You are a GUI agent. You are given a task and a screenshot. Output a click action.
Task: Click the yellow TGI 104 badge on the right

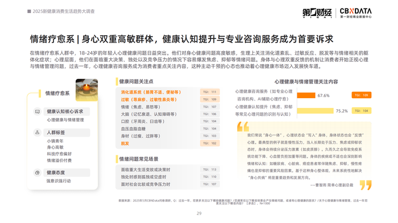tap(362, 111)
